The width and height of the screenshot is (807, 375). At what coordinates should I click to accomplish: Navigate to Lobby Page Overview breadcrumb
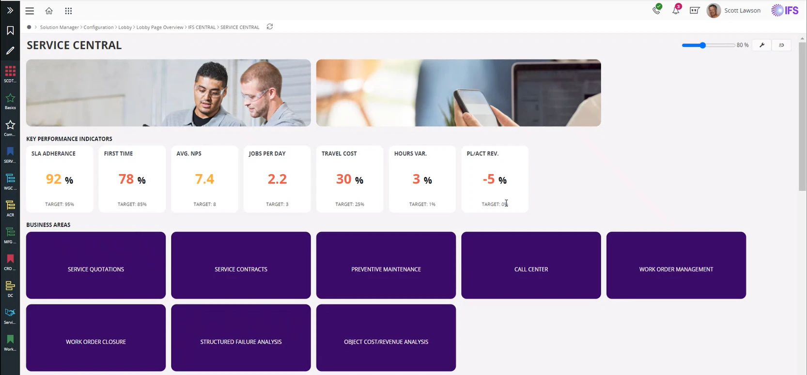[160, 27]
